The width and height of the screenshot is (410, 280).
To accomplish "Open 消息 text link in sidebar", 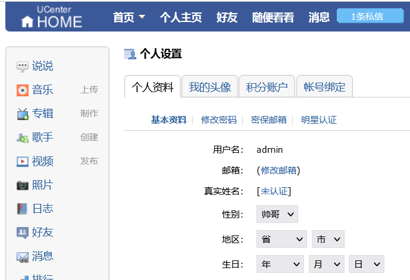I will point(43,256).
